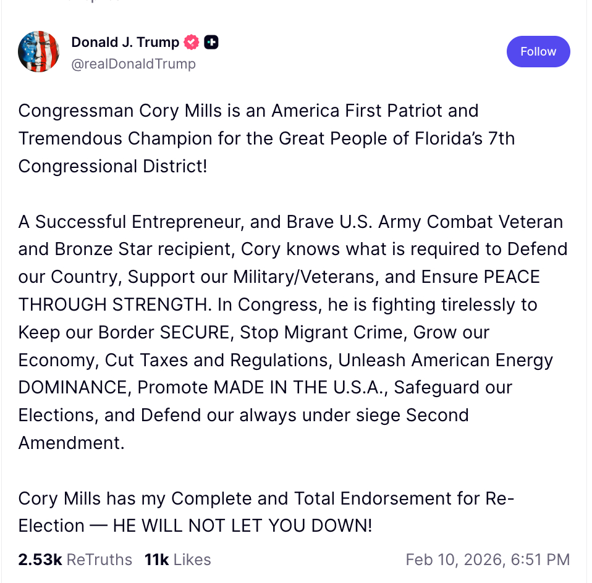This screenshot has height=583, width=592.
Task: Click "HE WILL NOT LET YOU DOWN!" text
Action: pyautogui.click(x=243, y=526)
